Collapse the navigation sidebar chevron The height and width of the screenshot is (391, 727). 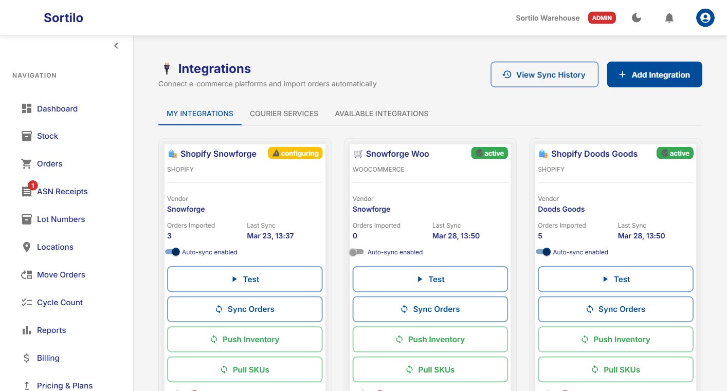coord(116,46)
